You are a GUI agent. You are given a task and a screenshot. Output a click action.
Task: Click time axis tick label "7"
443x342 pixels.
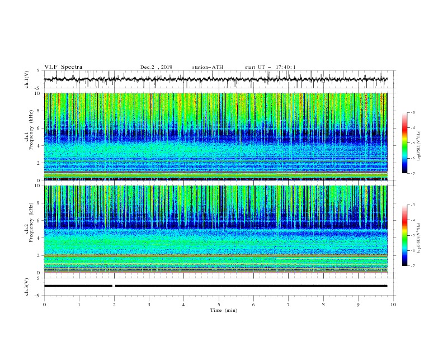[289, 305]
